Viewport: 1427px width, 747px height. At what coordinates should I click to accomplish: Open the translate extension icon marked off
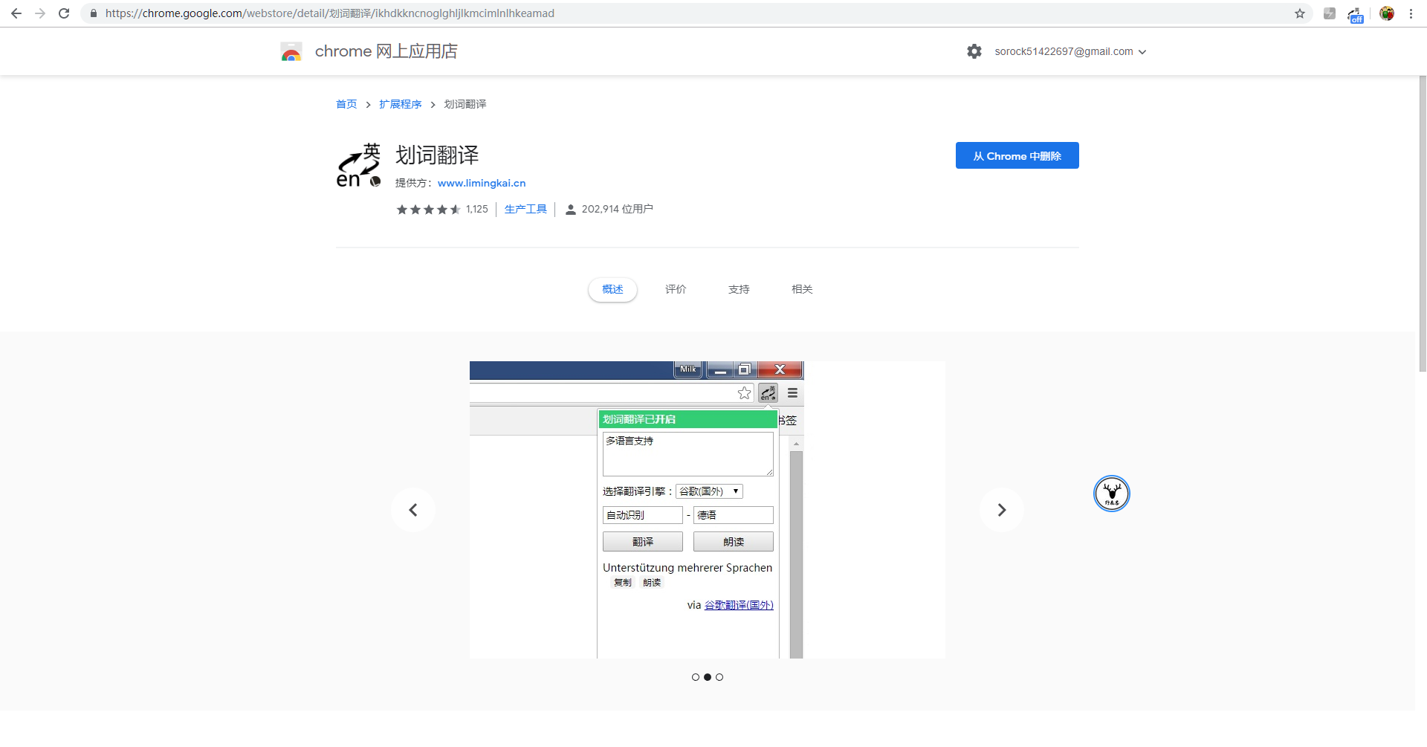pyautogui.click(x=1356, y=14)
